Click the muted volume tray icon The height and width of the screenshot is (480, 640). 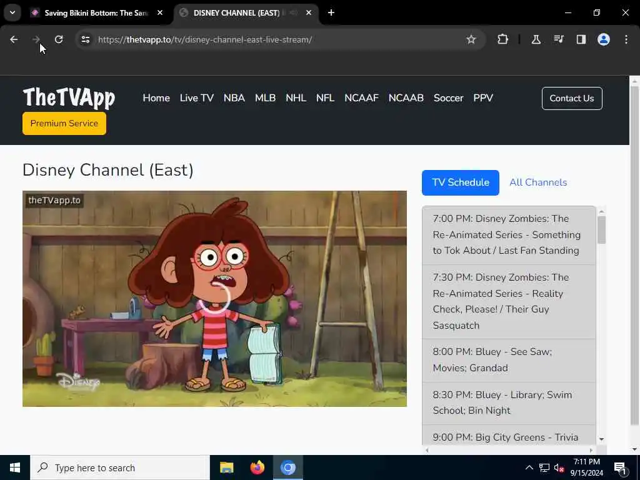coord(559,467)
